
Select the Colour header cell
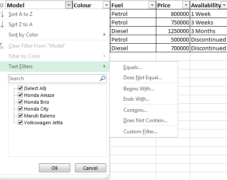click(91, 6)
